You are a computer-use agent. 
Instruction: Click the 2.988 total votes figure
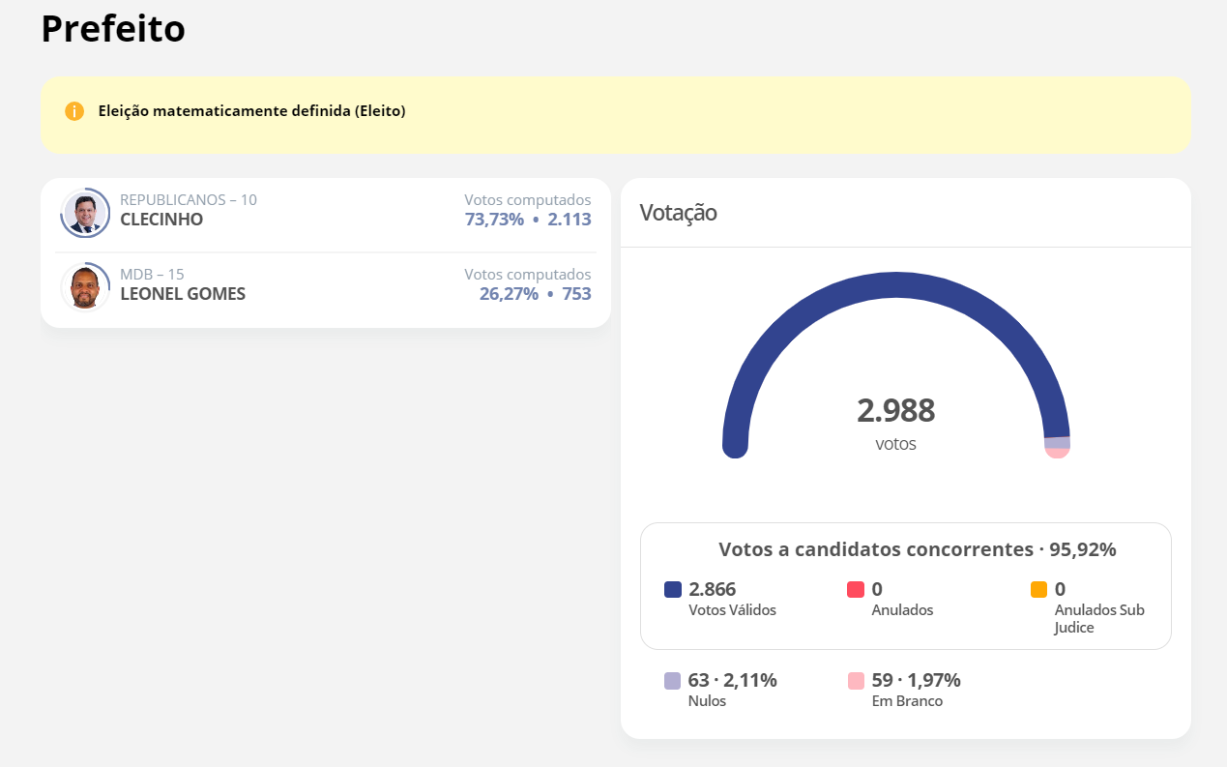click(896, 411)
